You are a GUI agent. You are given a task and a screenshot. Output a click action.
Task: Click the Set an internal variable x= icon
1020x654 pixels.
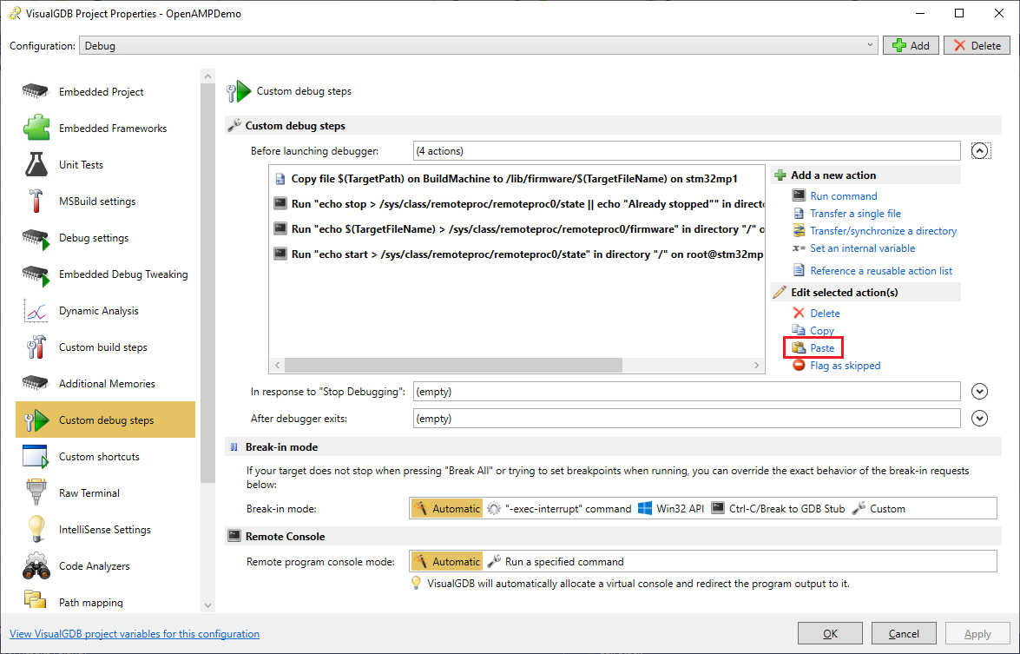(x=799, y=248)
